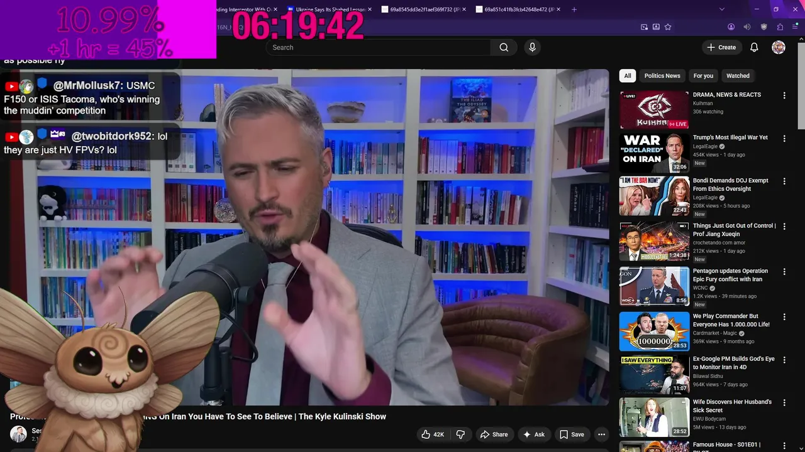
Task: Click the Create button
Action: click(x=721, y=47)
